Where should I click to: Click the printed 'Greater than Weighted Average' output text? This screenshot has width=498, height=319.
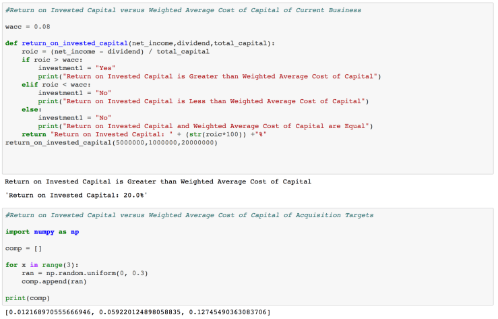pos(158,181)
